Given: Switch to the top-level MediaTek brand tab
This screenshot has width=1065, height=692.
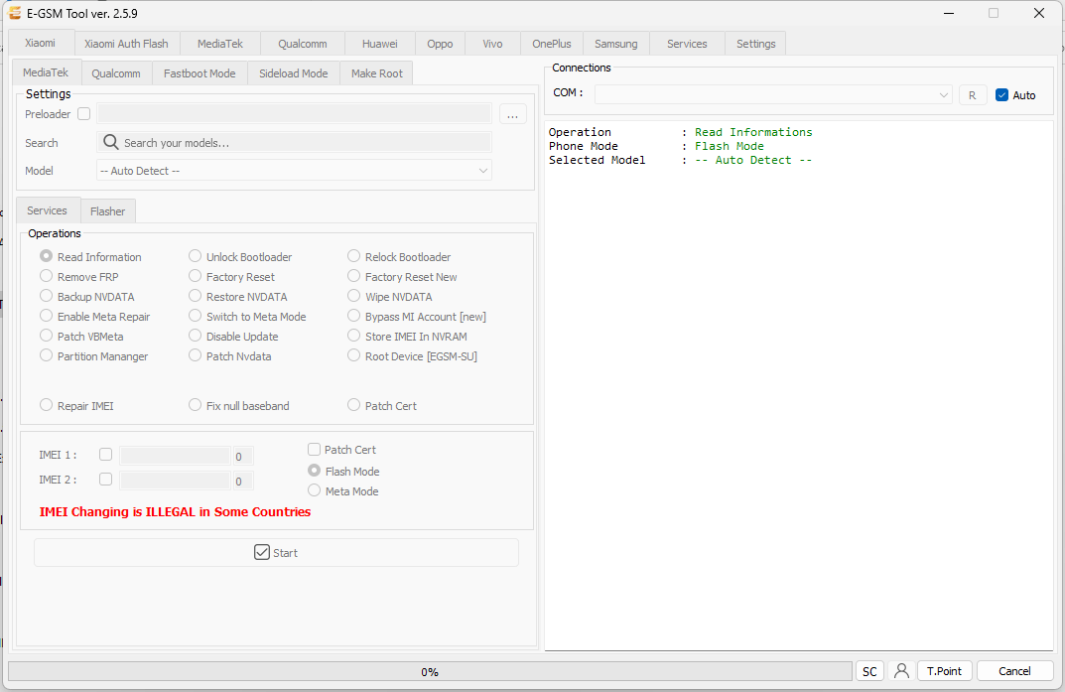Looking at the screenshot, I should [x=220, y=44].
